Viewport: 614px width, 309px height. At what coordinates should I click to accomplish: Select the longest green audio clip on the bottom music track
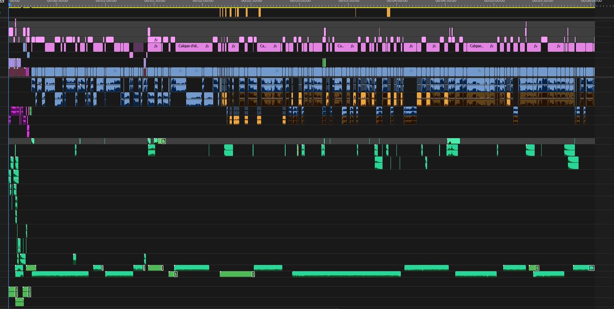click(x=346, y=274)
